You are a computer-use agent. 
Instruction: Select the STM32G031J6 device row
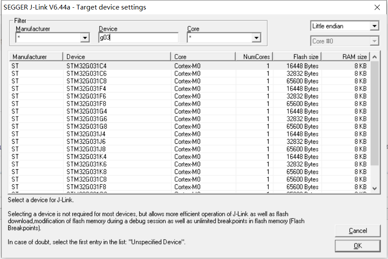[x=189, y=142]
